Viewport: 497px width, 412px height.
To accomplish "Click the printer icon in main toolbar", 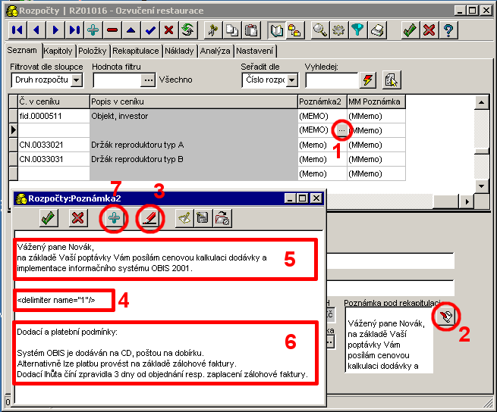I will [x=377, y=30].
